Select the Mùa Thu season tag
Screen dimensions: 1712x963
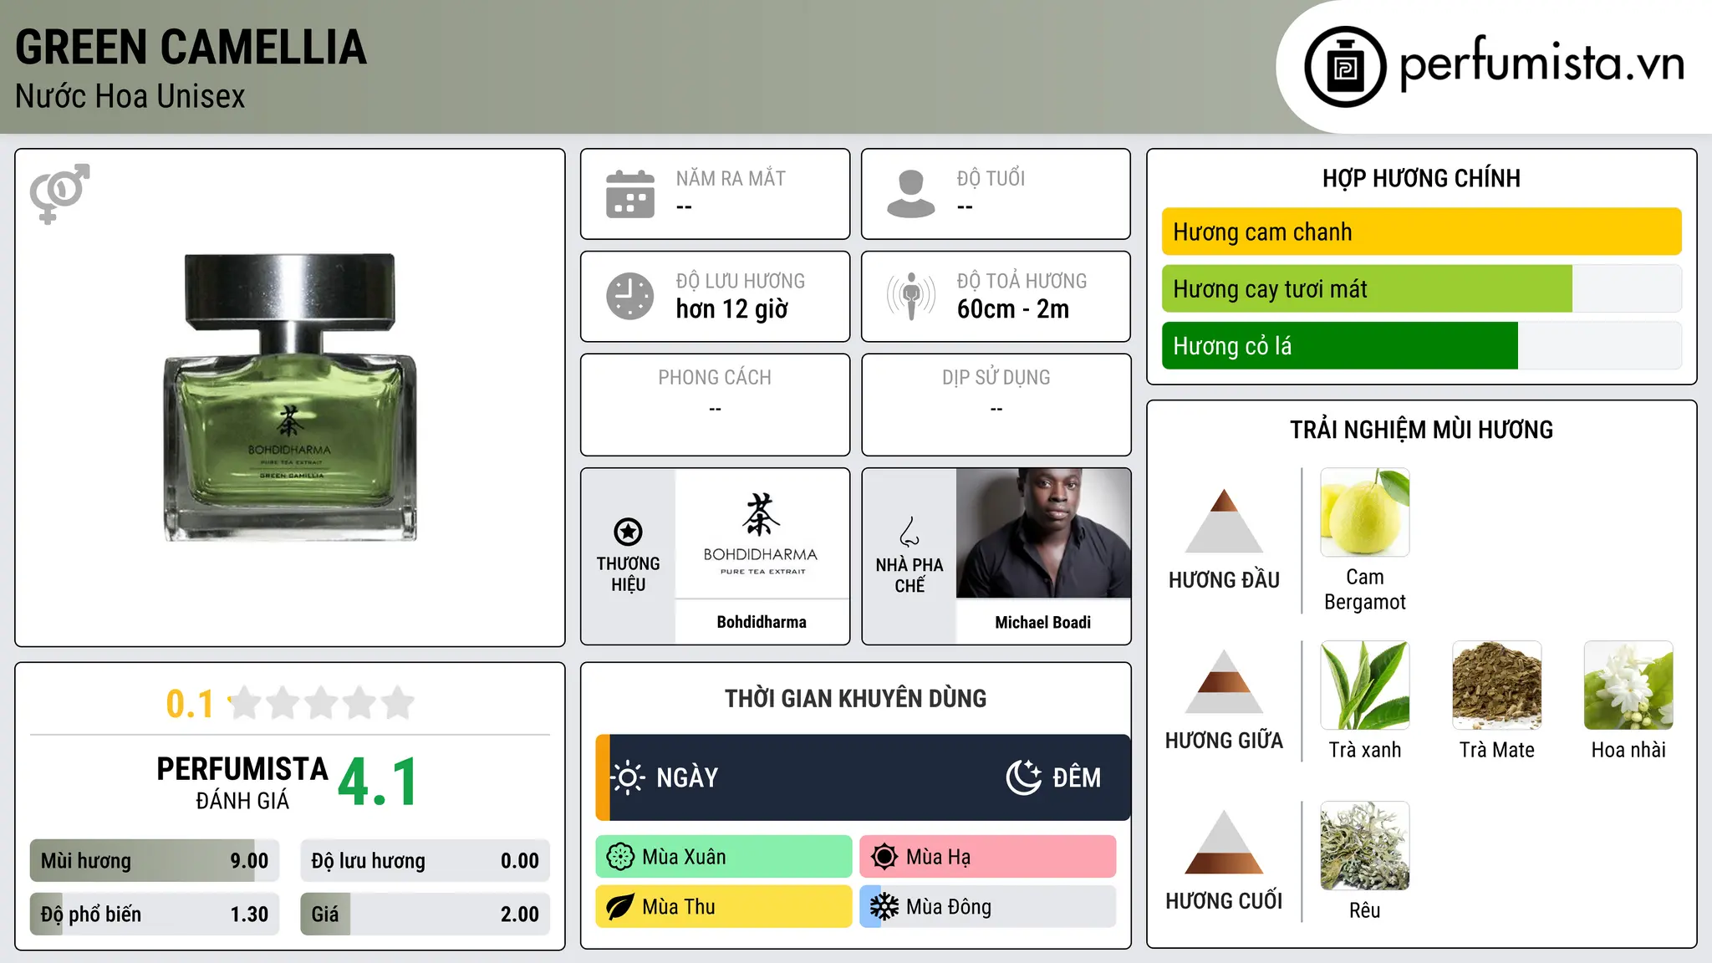click(x=724, y=907)
